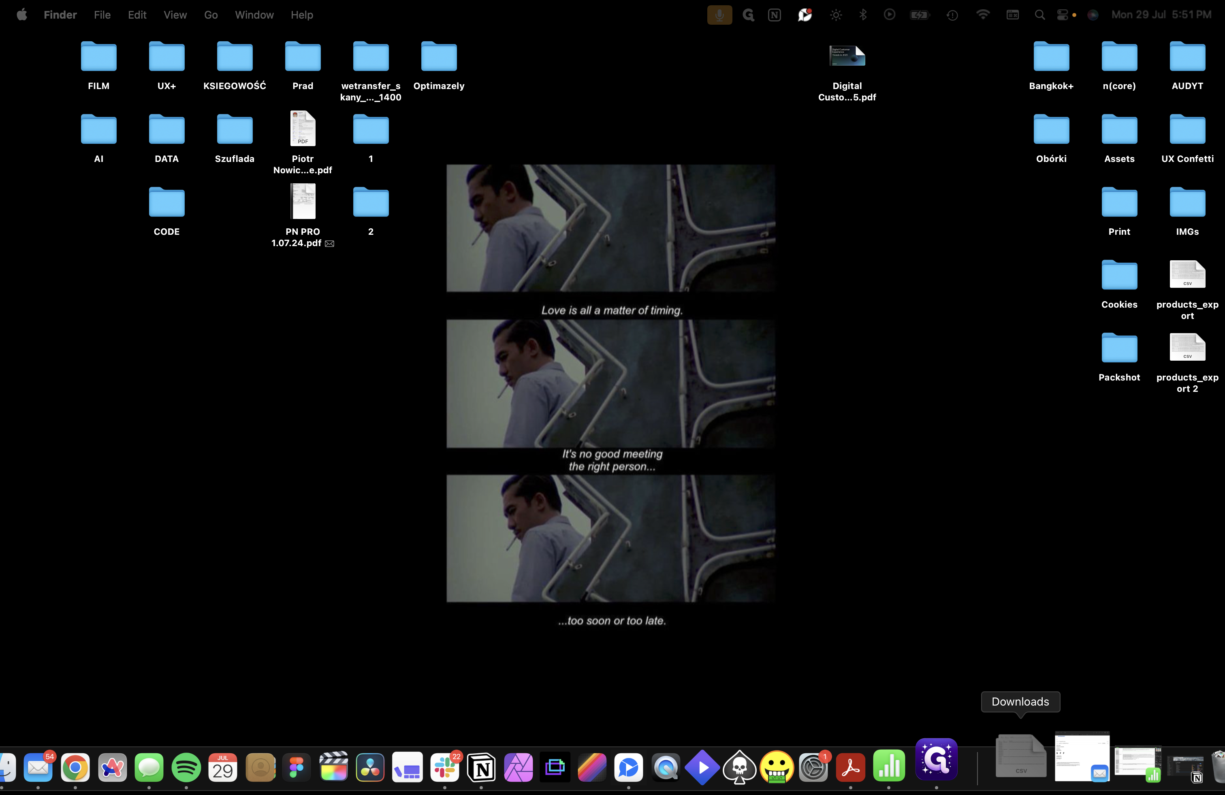Open Calendar showing JUL 29
The height and width of the screenshot is (795, 1225).
(223, 767)
